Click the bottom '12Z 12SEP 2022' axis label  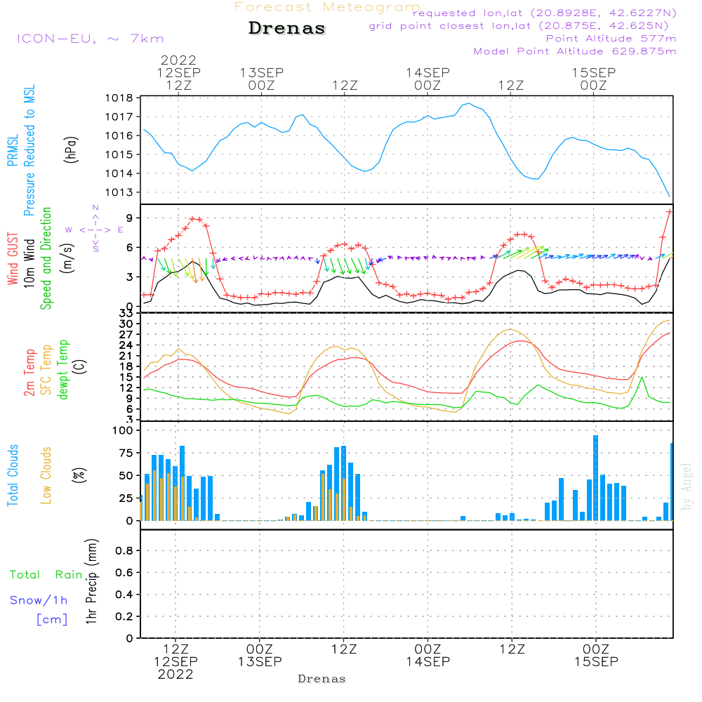(175, 661)
